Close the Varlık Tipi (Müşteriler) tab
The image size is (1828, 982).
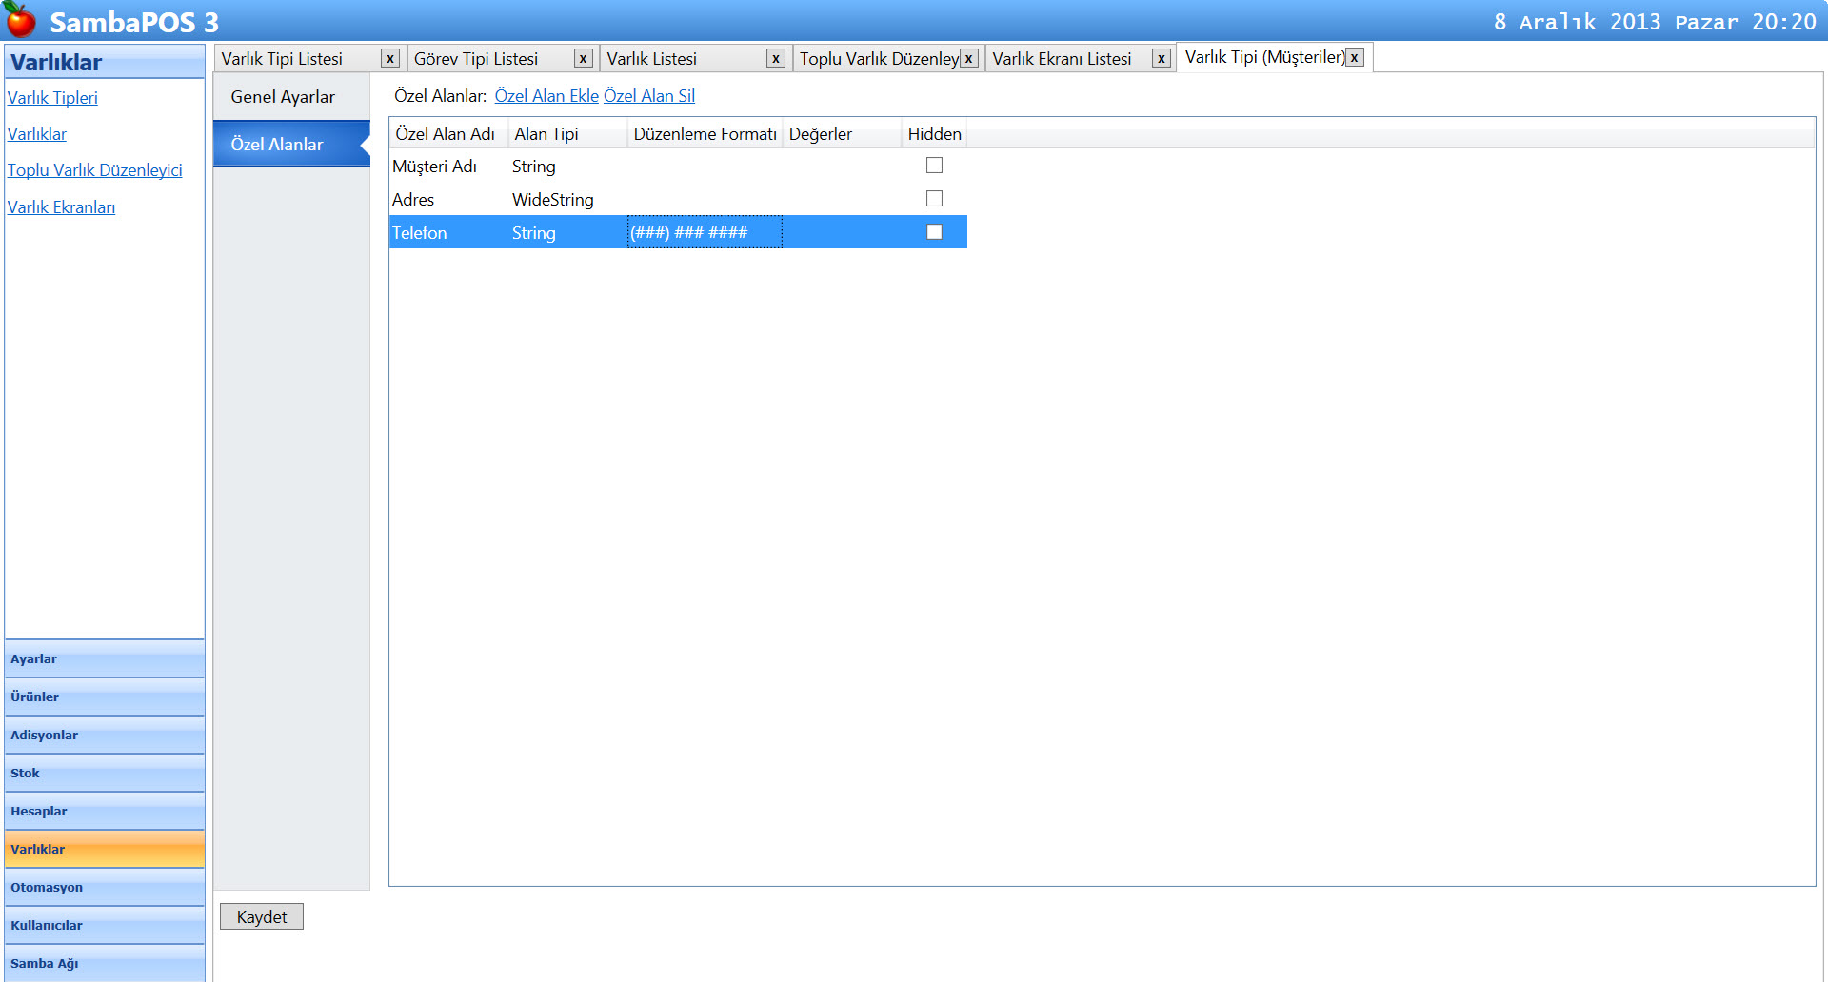tap(1354, 58)
